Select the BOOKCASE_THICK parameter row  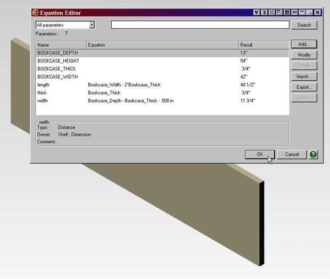click(x=162, y=69)
